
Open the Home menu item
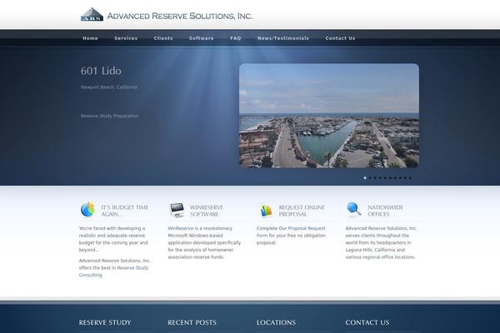90,38
